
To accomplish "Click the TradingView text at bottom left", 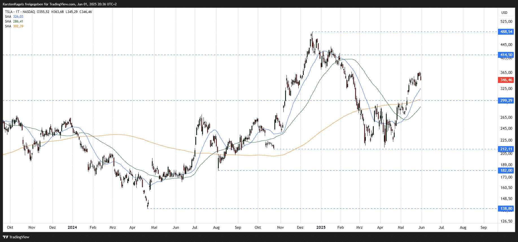I will pos(19,237).
